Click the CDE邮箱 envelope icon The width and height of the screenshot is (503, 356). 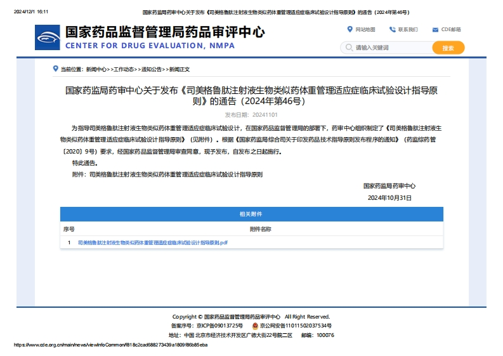(435, 30)
